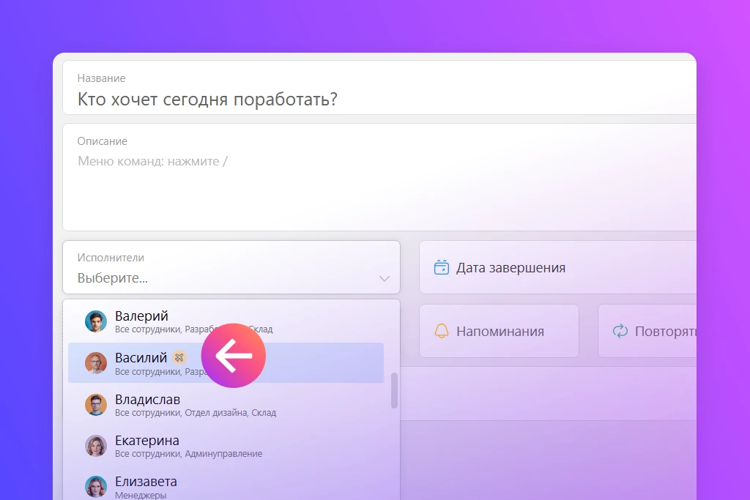The image size is (750, 500).
Task: Click the 'Менеджеры' group text
Action: [141, 495]
